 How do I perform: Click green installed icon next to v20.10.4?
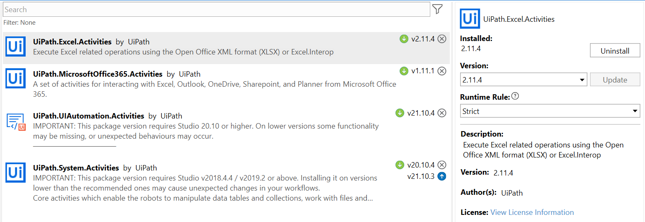click(x=400, y=165)
